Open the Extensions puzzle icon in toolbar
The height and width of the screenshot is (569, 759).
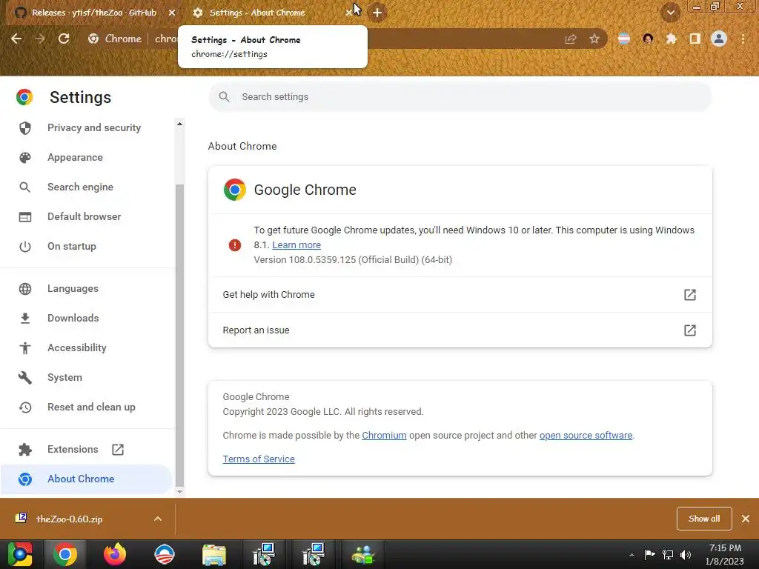(671, 39)
